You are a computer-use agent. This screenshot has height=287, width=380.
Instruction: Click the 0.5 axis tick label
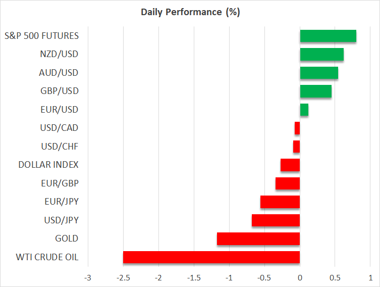(x=335, y=277)
